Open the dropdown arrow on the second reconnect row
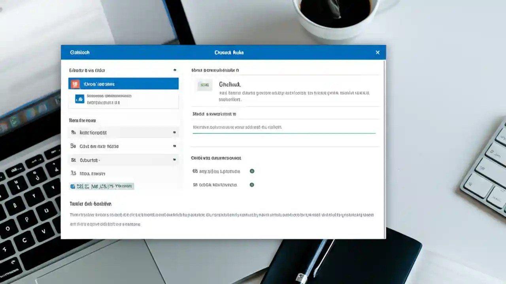 174,146
